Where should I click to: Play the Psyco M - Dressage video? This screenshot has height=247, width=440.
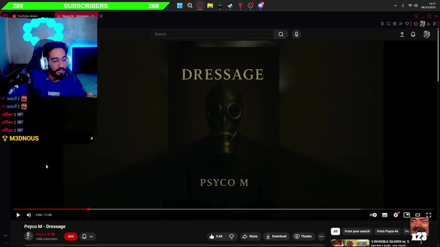pyautogui.click(x=18, y=215)
